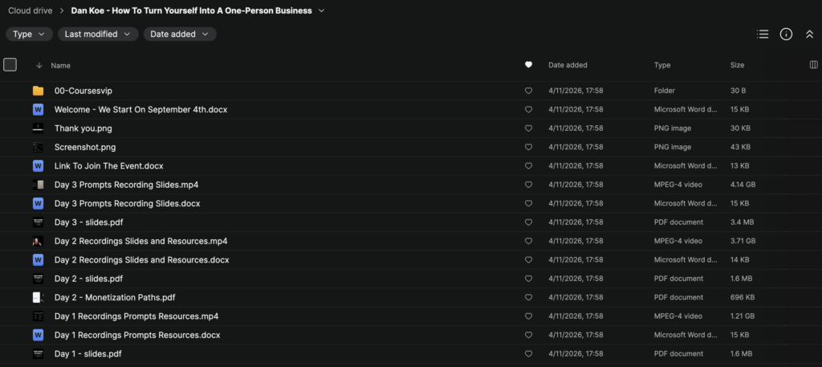The height and width of the screenshot is (367, 822).
Task: Toggle the select-all checkbox in header
Action: [10, 65]
